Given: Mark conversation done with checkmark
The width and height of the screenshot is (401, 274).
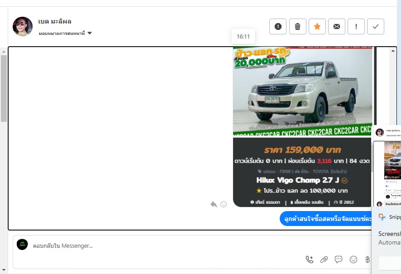Looking at the screenshot, I should (375, 26).
